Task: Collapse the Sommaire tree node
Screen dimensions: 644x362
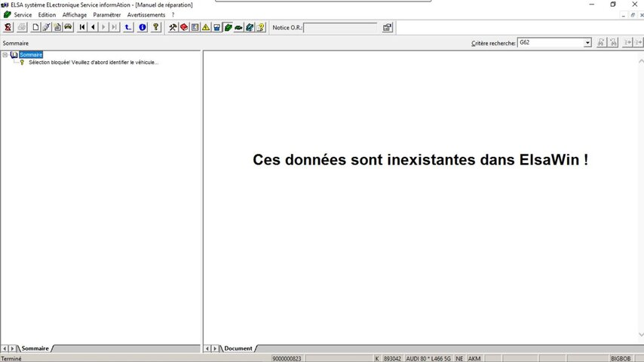Action: [5, 54]
